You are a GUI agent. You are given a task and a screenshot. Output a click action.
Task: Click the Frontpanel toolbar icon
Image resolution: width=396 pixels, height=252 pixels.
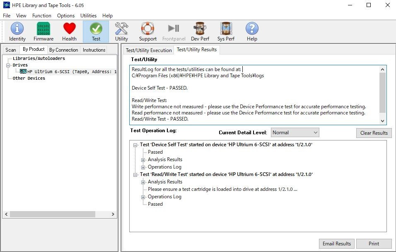coord(174,31)
